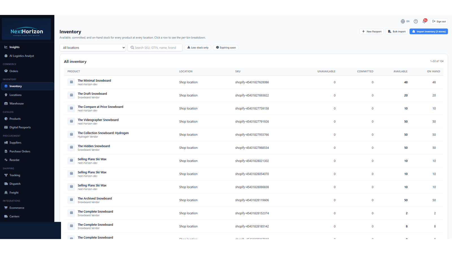
Task: Select The Collection Snowboard: Hydrogen row
Action: [253, 135]
